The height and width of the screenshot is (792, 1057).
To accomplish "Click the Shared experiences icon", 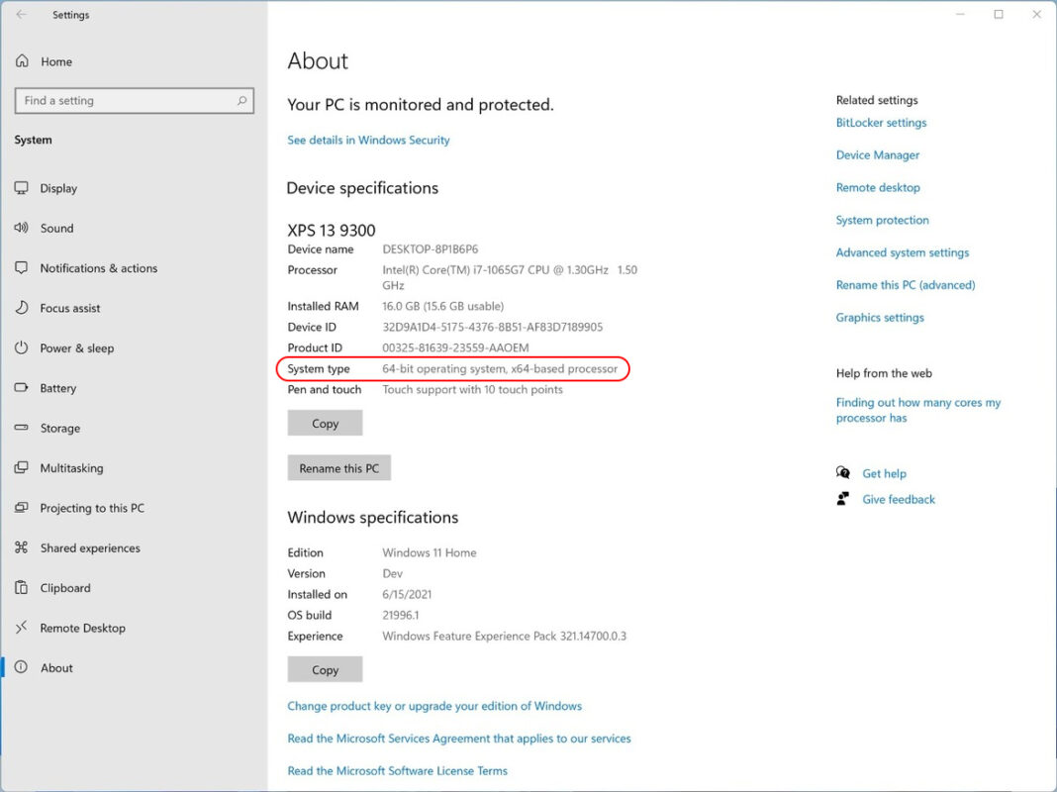I will point(22,547).
